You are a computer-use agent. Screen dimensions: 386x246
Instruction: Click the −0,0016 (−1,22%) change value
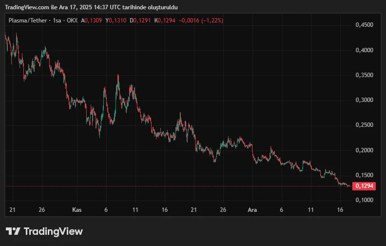201,20
